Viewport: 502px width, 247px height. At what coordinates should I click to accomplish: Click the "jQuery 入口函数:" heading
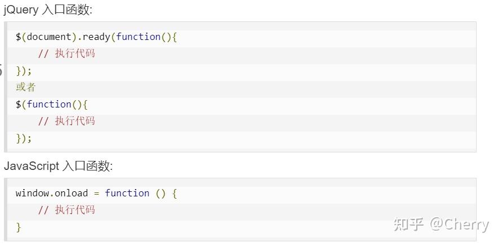click(x=48, y=9)
